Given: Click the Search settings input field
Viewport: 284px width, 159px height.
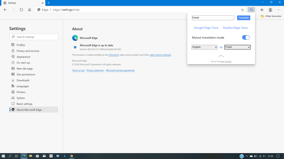Looking at the screenshot, I should (x=34, y=37).
